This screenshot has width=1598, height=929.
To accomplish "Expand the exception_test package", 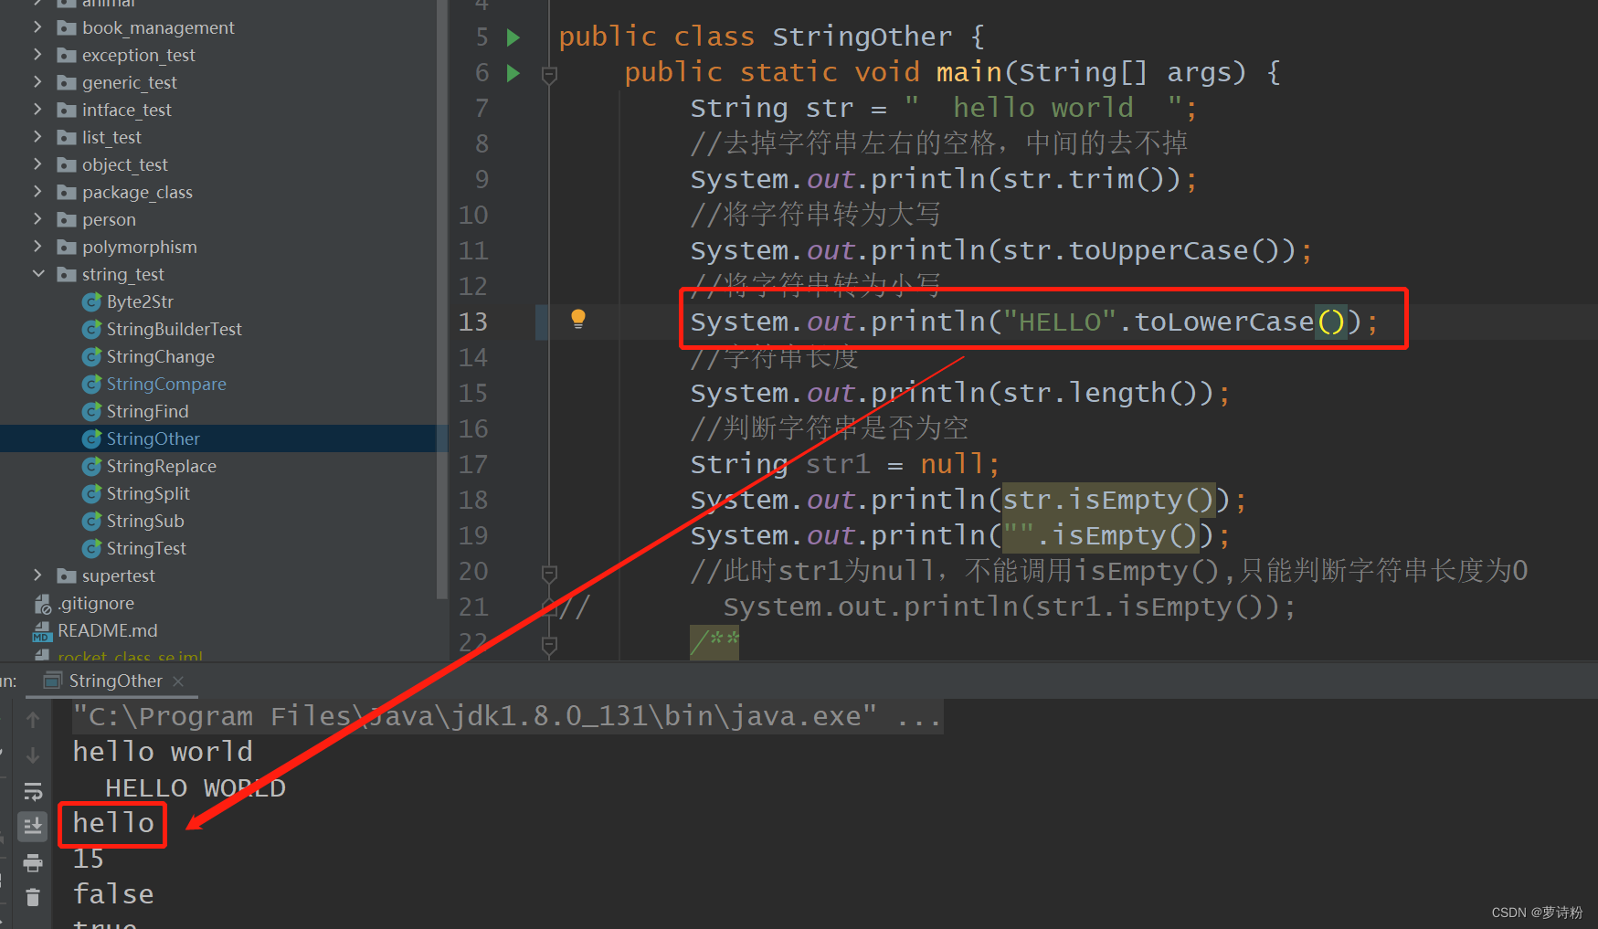I will [37, 55].
